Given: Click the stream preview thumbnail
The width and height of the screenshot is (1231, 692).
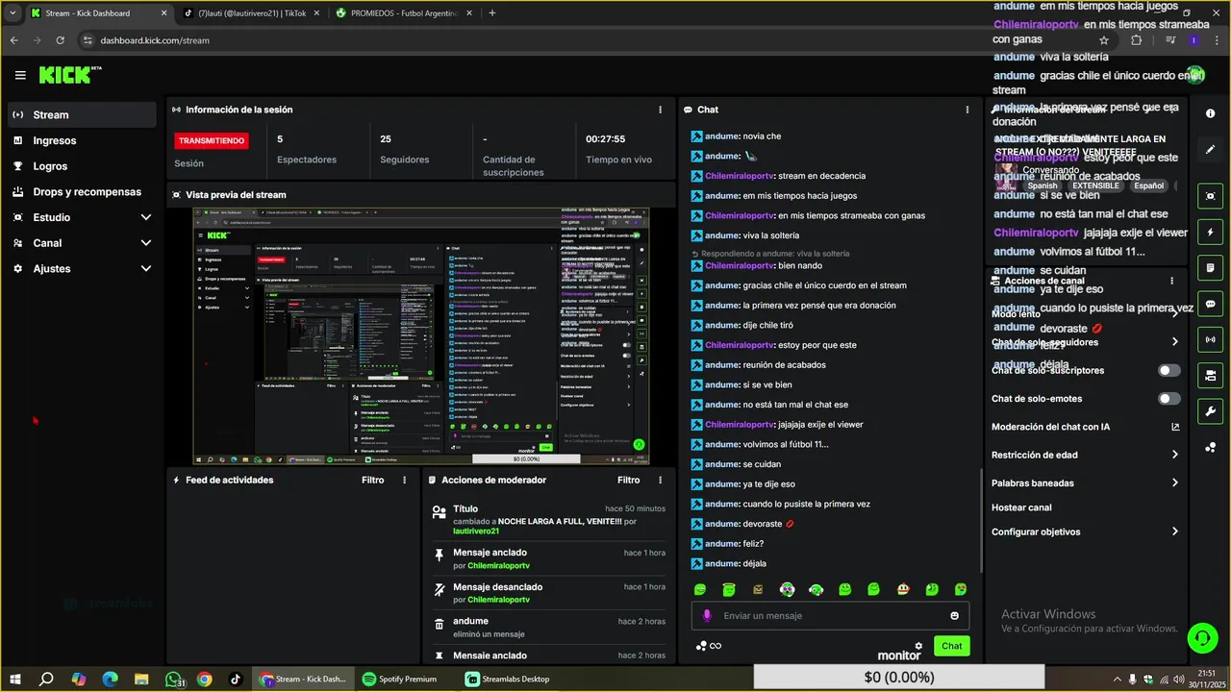Looking at the screenshot, I should [421, 336].
